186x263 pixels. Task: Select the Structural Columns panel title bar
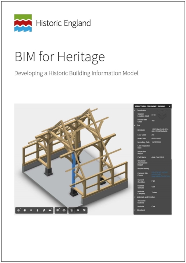[x=151, y=106]
